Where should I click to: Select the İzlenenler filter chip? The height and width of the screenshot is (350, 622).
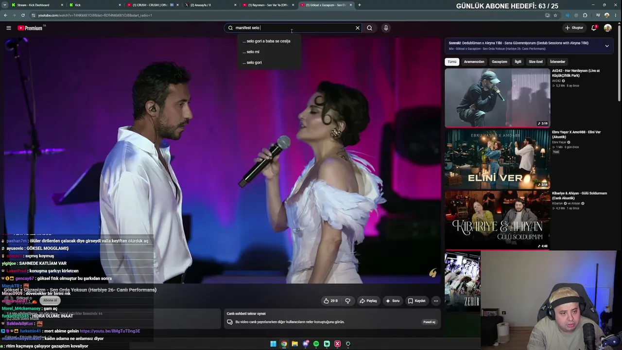[x=557, y=62]
